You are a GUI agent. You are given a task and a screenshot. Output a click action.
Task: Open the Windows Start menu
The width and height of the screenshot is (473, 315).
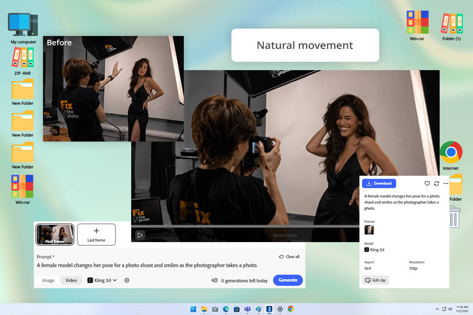(193, 309)
